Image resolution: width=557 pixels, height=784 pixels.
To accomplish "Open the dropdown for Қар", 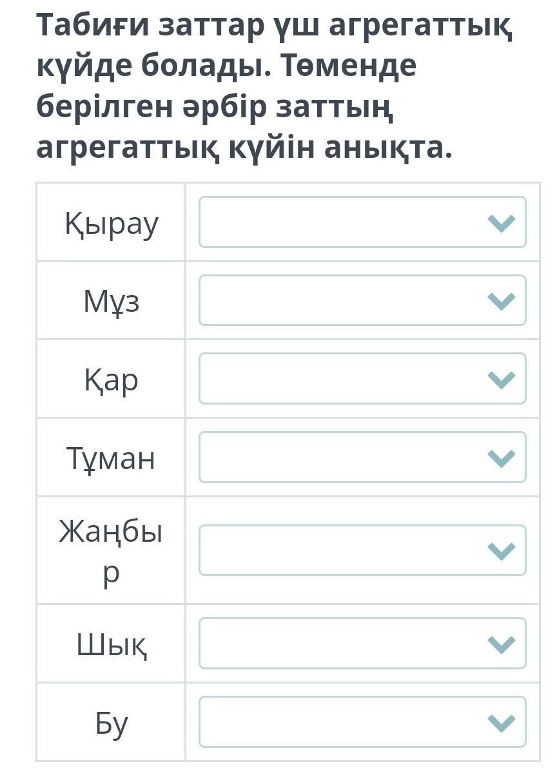I will click(x=362, y=379).
